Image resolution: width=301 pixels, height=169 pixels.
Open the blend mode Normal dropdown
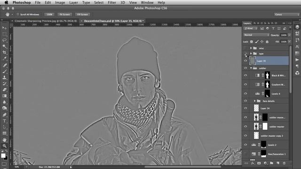256,35
